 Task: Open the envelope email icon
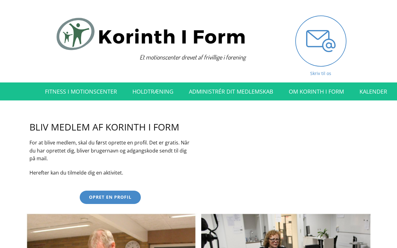pyautogui.click(x=321, y=41)
